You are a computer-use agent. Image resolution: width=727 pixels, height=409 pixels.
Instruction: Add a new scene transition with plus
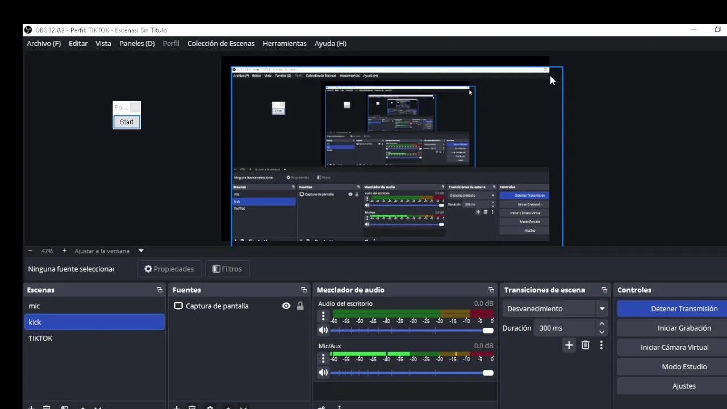click(x=569, y=345)
